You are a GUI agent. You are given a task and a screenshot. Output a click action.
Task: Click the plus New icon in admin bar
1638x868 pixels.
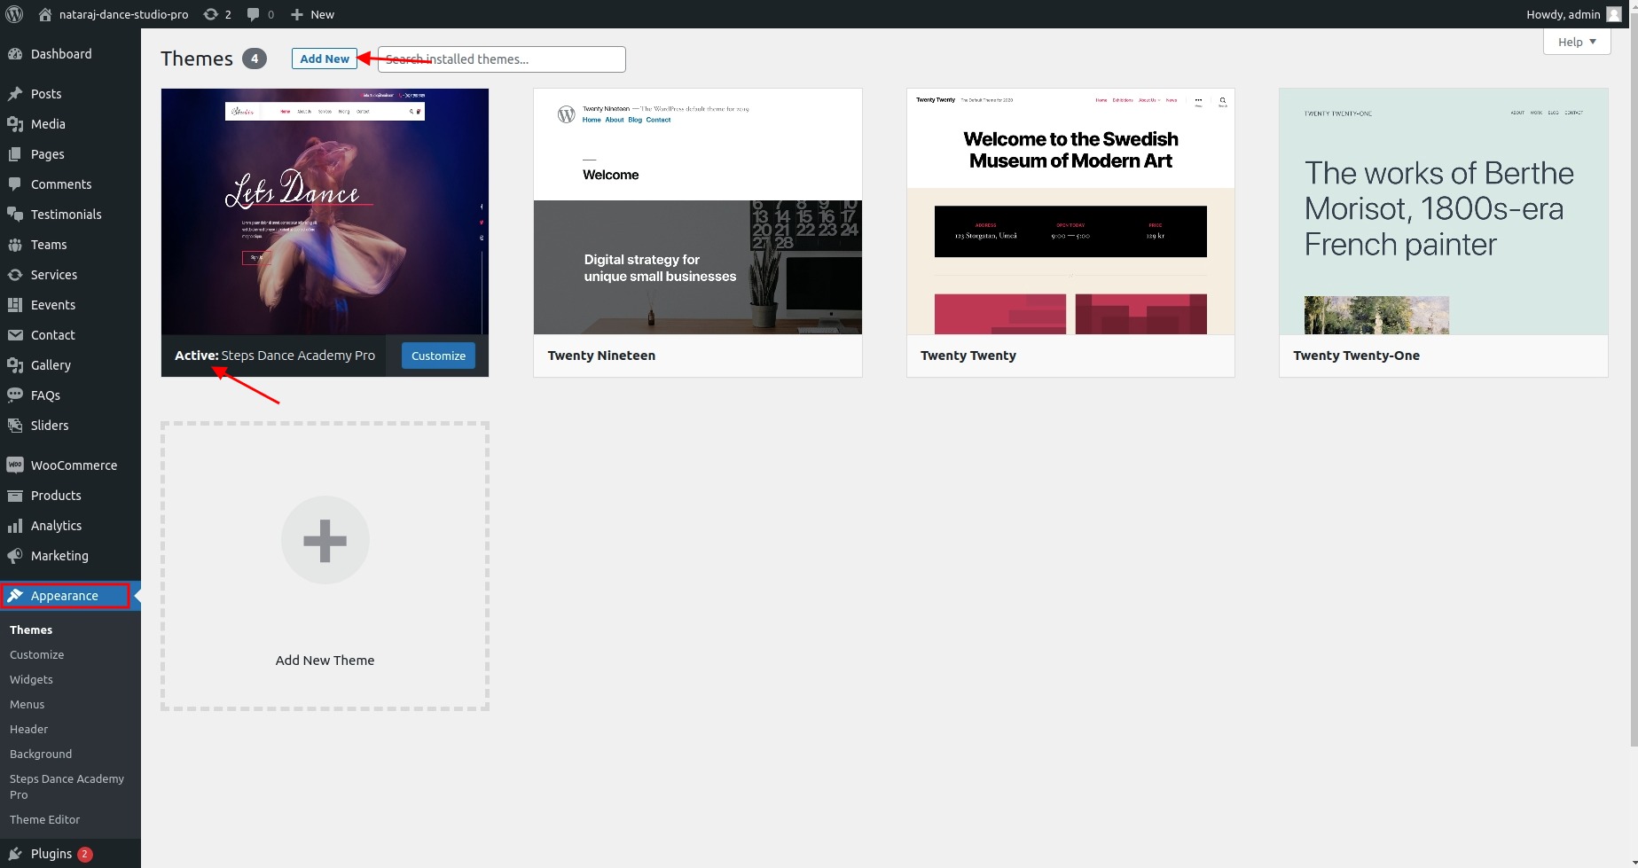pyautogui.click(x=297, y=14)
